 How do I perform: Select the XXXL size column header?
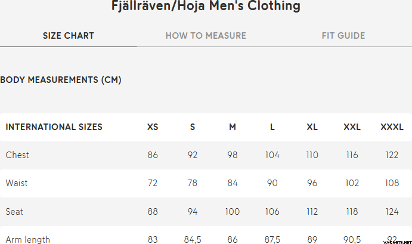pos(392,127)
